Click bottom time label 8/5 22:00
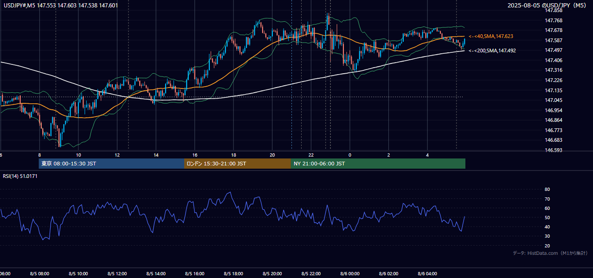 [311, 273]
